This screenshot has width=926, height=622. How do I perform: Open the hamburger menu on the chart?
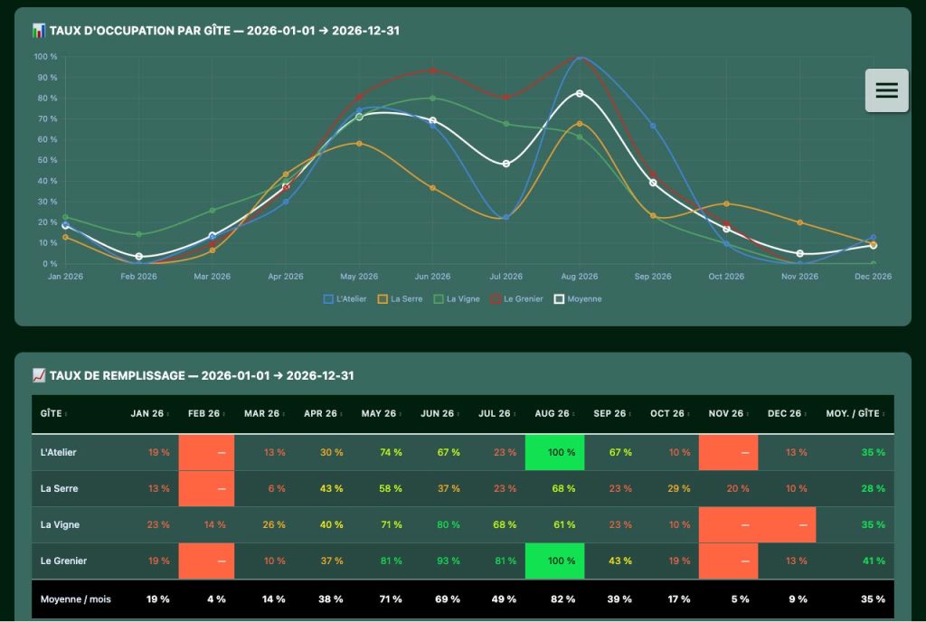886,90
